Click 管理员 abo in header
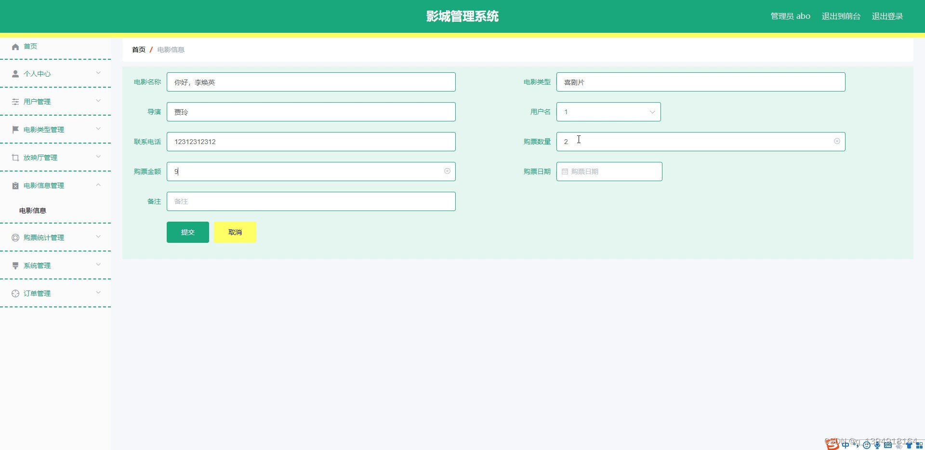Viewport: 925px width, 450px height. tap(791, 16)
